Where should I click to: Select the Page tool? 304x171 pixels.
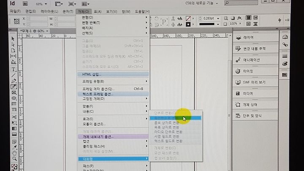(x=13, y=50)
